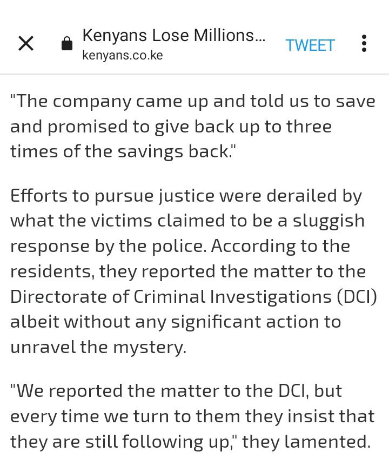Click the '(DCI)' abbreviation in parentheses

click(357, 296)
